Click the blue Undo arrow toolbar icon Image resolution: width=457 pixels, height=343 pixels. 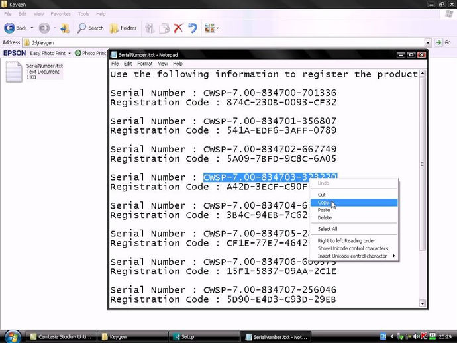pyautogui.click(x=192, y=28)
